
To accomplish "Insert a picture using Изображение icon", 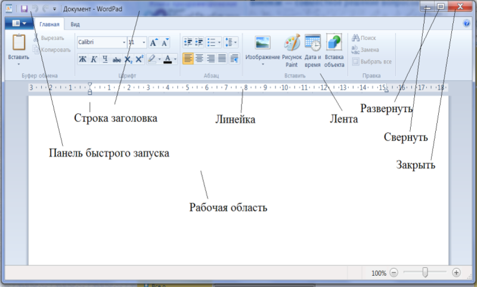I will [262, 43].
